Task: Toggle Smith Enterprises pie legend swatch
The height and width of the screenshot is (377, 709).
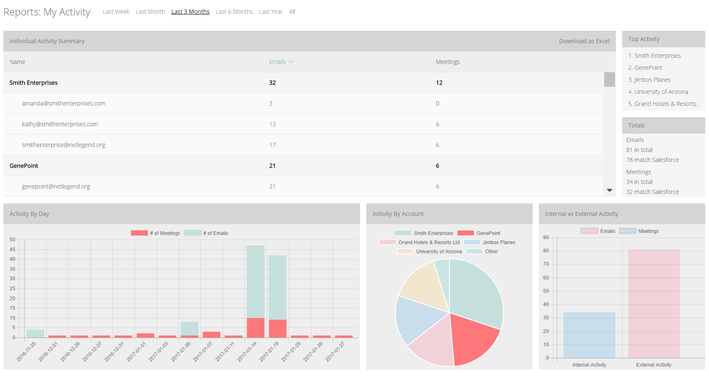Action: (x=403, y=233)
